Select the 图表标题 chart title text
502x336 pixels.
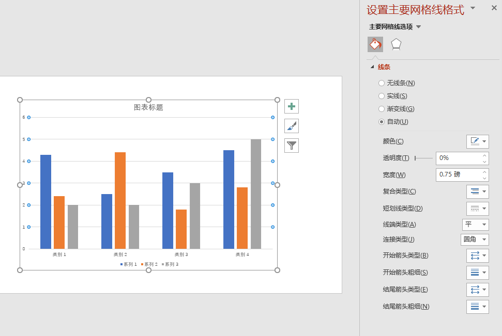point(148,107)
